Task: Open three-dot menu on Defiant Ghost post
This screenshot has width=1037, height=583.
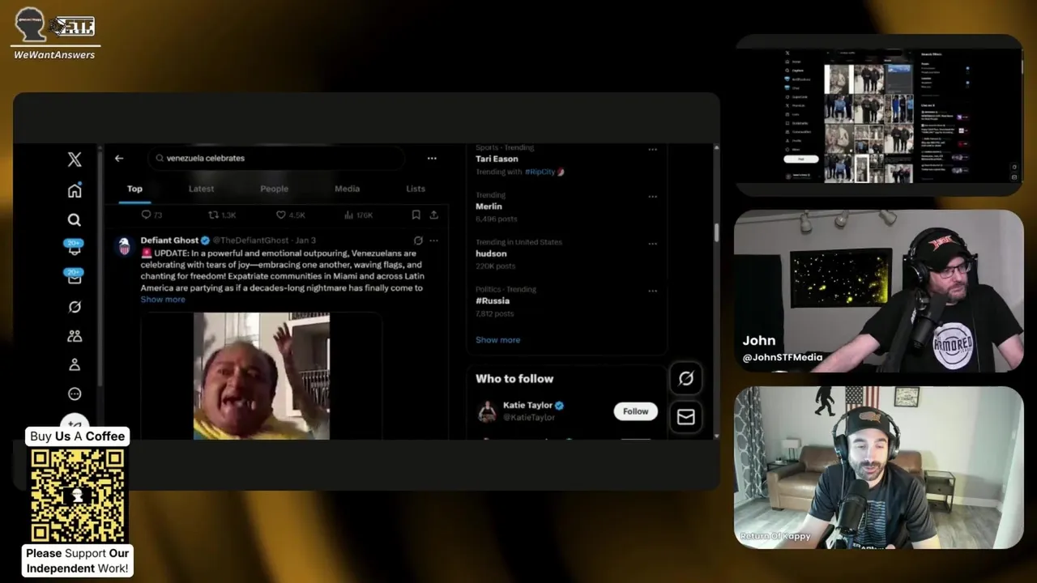Action: tap(434, 240)
